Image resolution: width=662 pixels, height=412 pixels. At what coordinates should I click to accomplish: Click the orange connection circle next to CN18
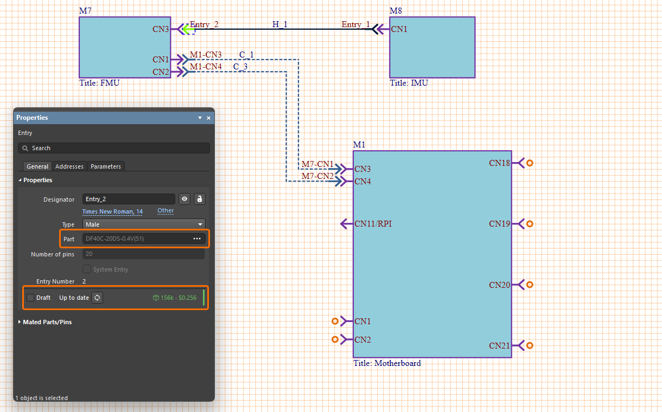pos(529,163)
